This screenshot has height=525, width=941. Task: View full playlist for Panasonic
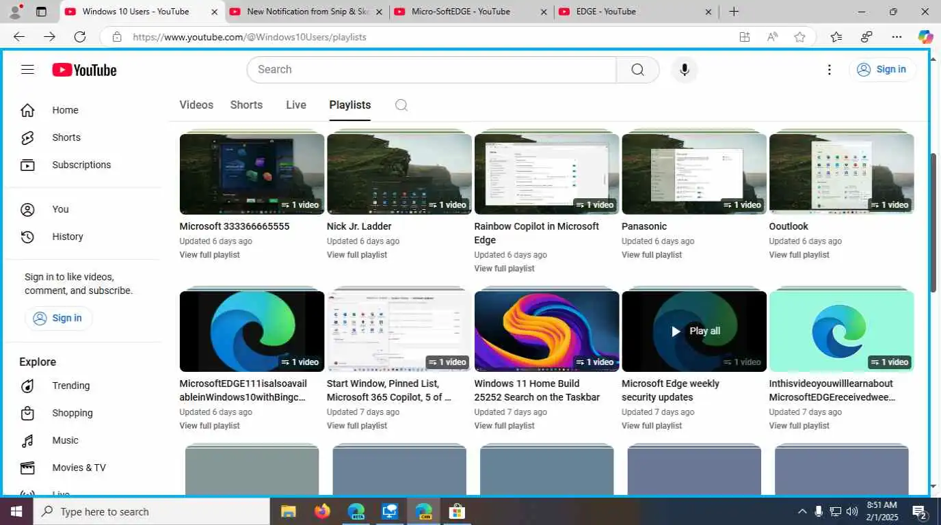652,254
